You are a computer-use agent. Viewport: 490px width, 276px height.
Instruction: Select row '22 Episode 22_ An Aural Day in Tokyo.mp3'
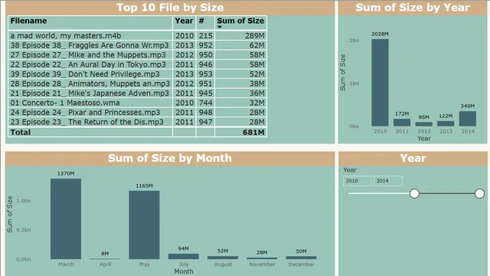138,64
